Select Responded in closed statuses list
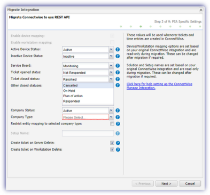 coord(88,101)
